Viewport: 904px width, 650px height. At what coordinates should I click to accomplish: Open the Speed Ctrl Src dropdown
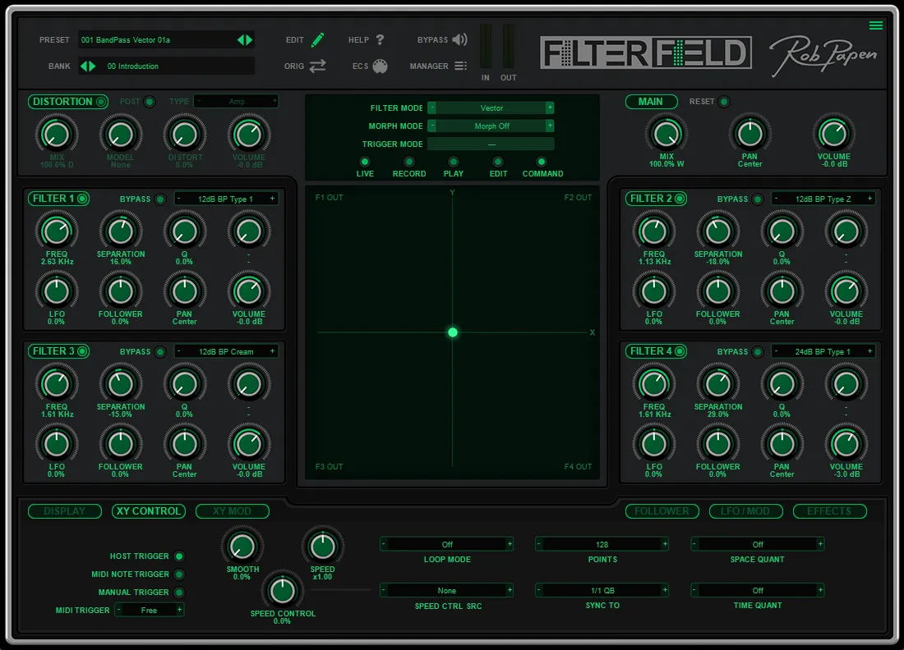point(447,590)
